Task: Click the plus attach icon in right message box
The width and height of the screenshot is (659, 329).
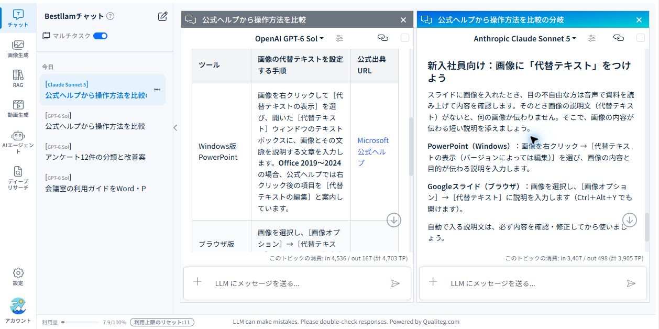Action: point(433,282)
